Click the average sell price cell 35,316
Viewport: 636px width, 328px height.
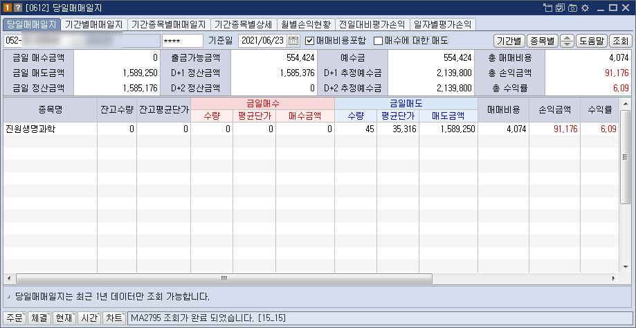tap(398, 129)
